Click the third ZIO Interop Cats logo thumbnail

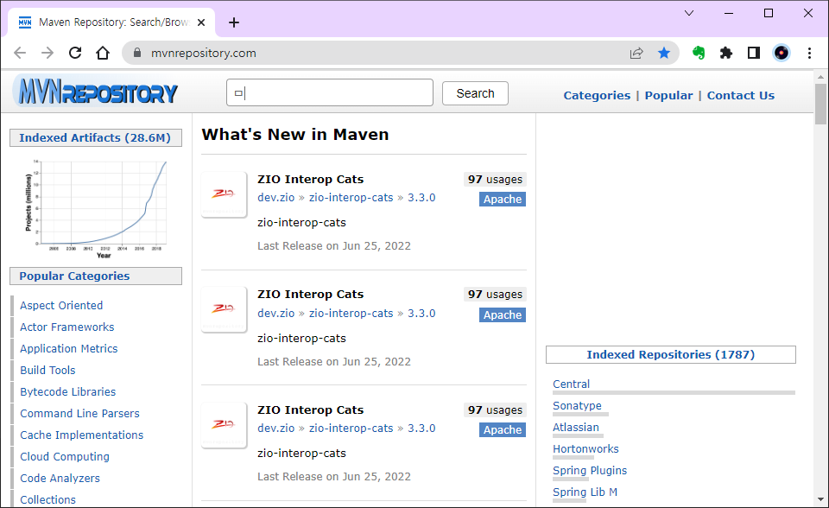pos(224,425)
